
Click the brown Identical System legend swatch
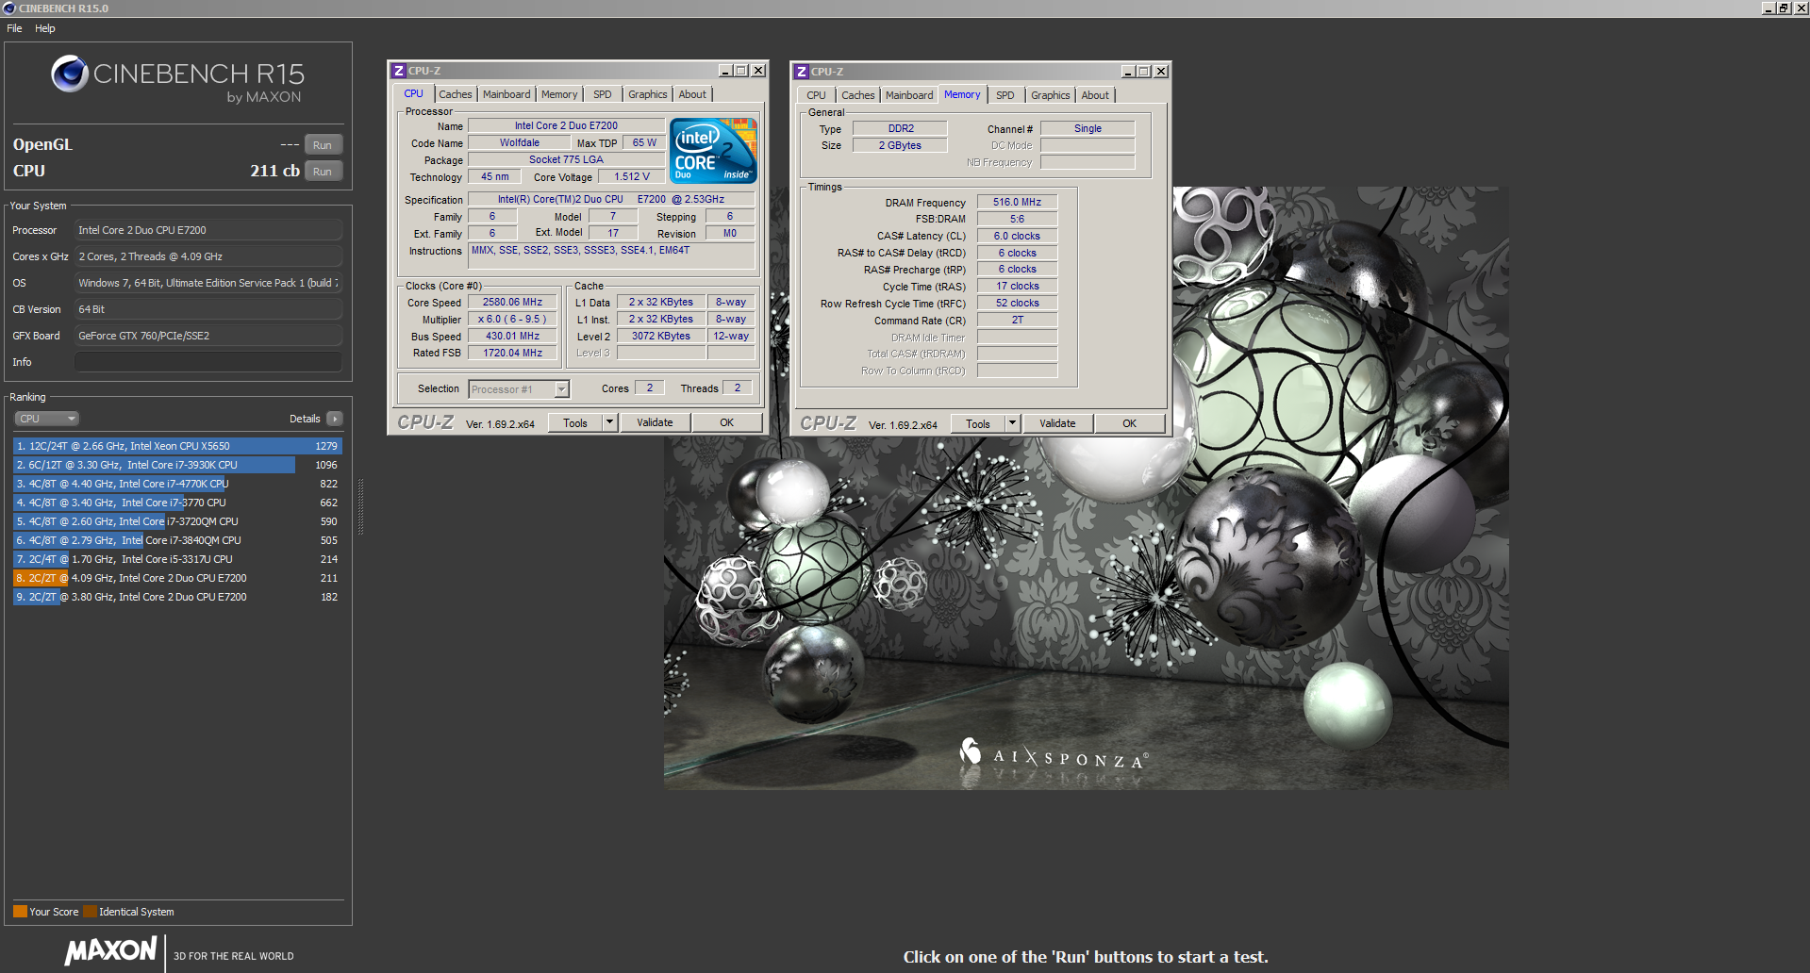pyautogui.click(x=90, y=912)
